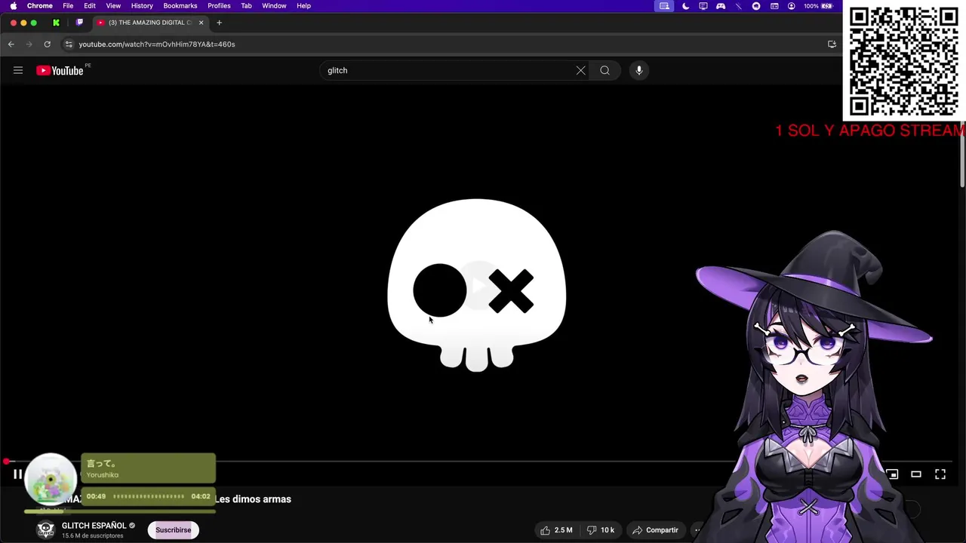Open the File menu

(x=68, y=6)
